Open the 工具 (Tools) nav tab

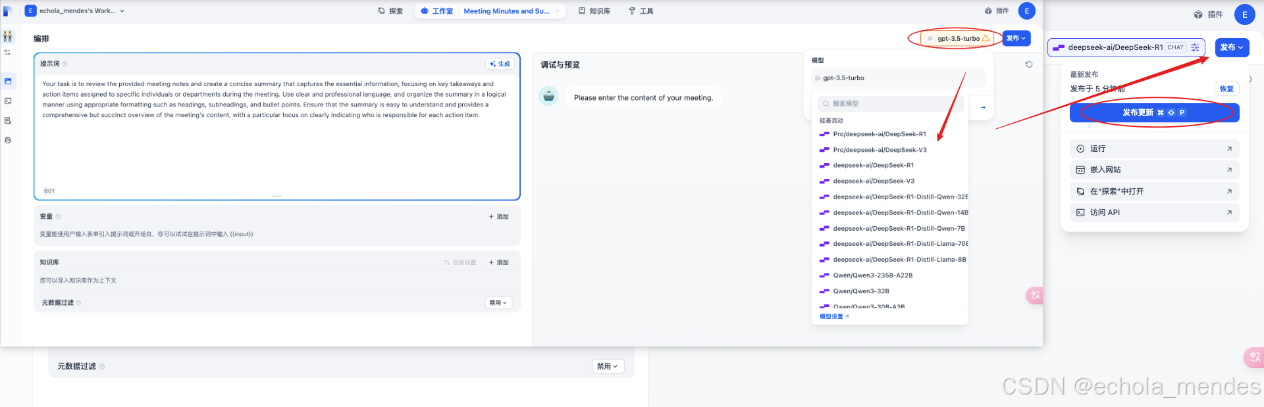tap(641, 11)
